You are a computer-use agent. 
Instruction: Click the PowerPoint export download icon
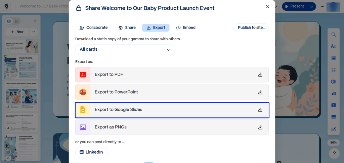tap(260, 92)
